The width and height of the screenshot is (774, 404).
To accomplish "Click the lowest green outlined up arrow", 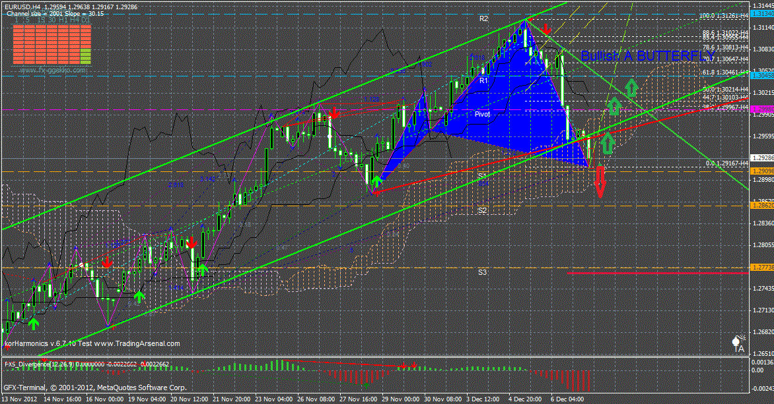I will [x=607, y=142].
